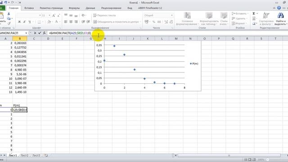This screenshot has width=288, height=162.
Task: Click the Insert Worksheet tab icon
Action: click(x=46, y=155)
